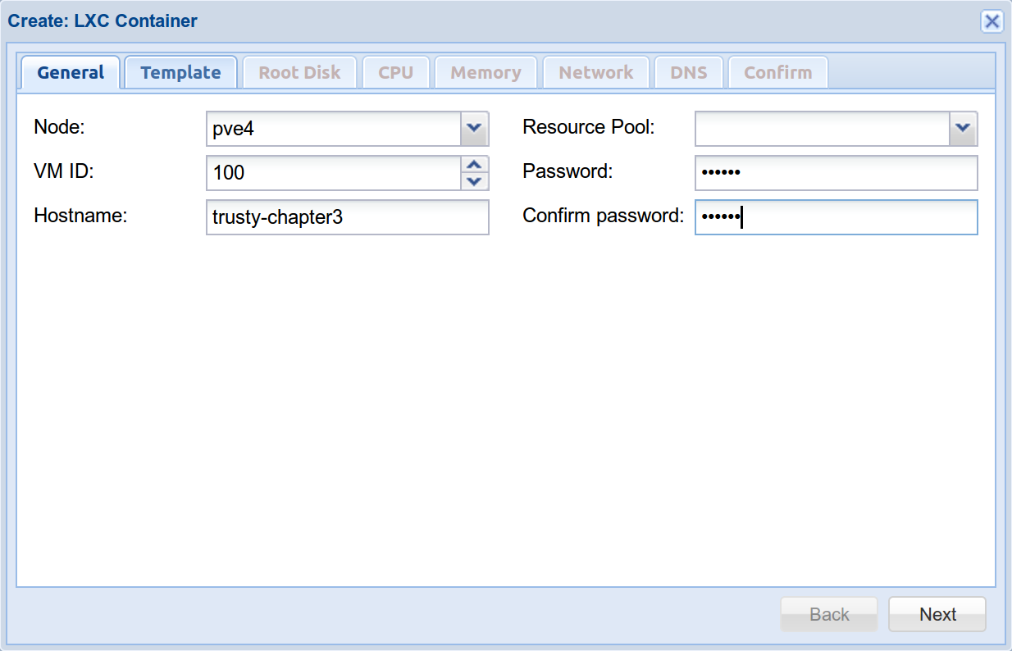Click the Next button

(x=937, y=614)
